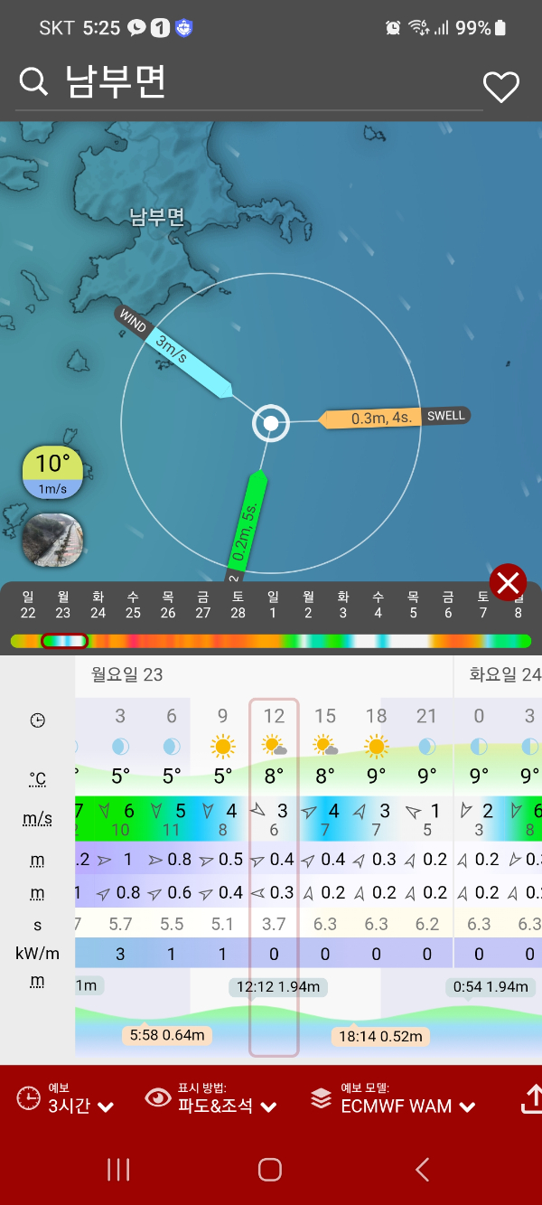542x1205 pixels.
Task: Tap the colored forecast timeline slider bar
Action: pyautogui.click(x=271, y=641)
